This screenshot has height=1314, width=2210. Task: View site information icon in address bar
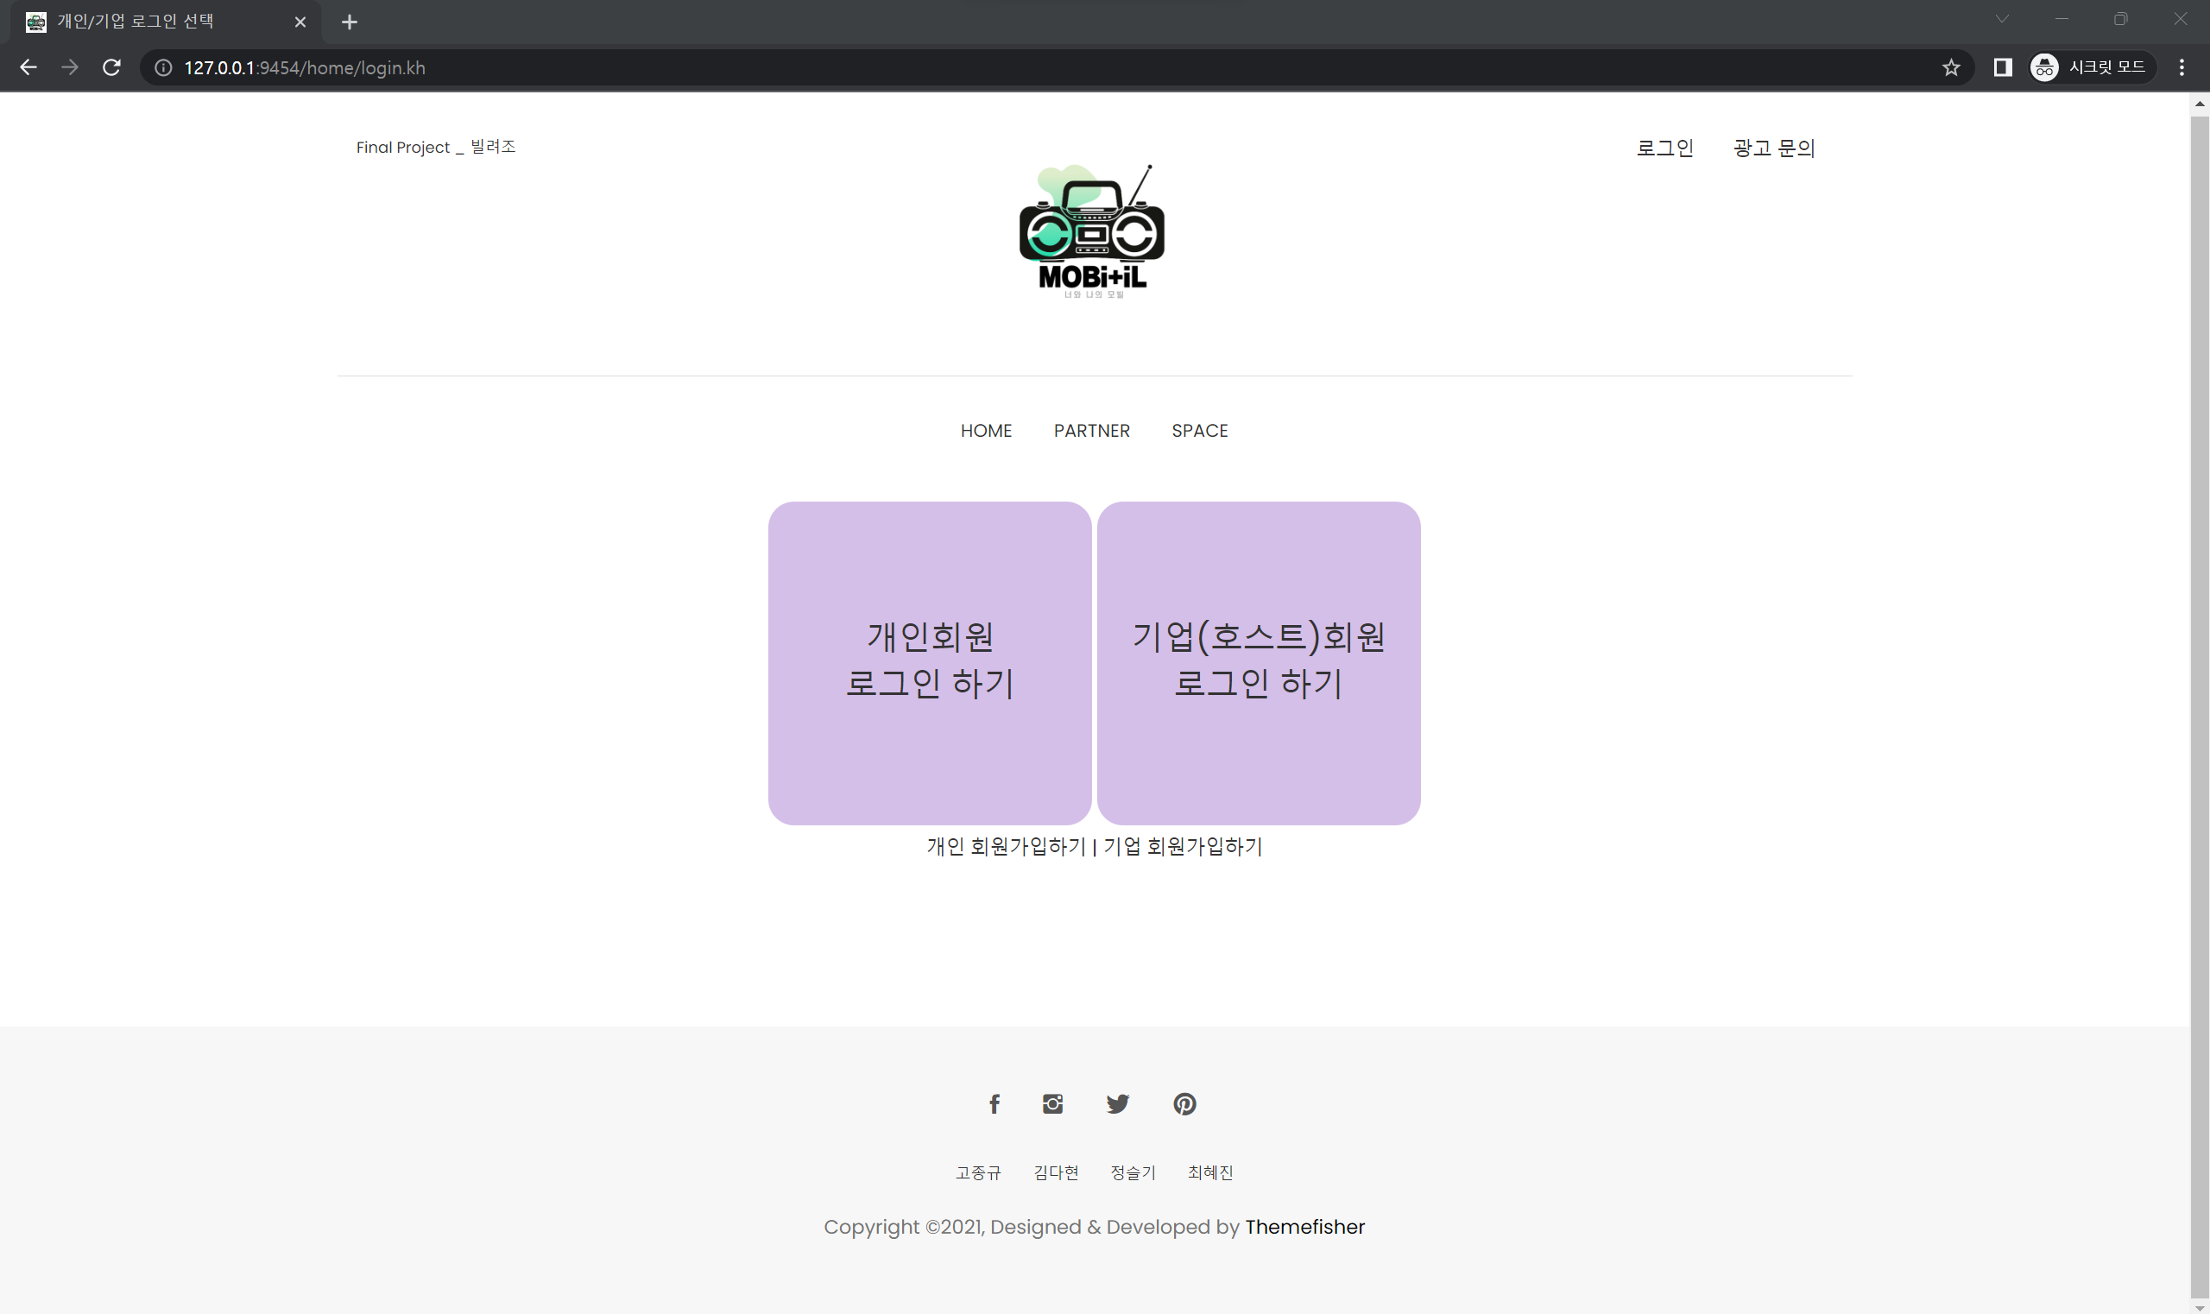point(164,67)
